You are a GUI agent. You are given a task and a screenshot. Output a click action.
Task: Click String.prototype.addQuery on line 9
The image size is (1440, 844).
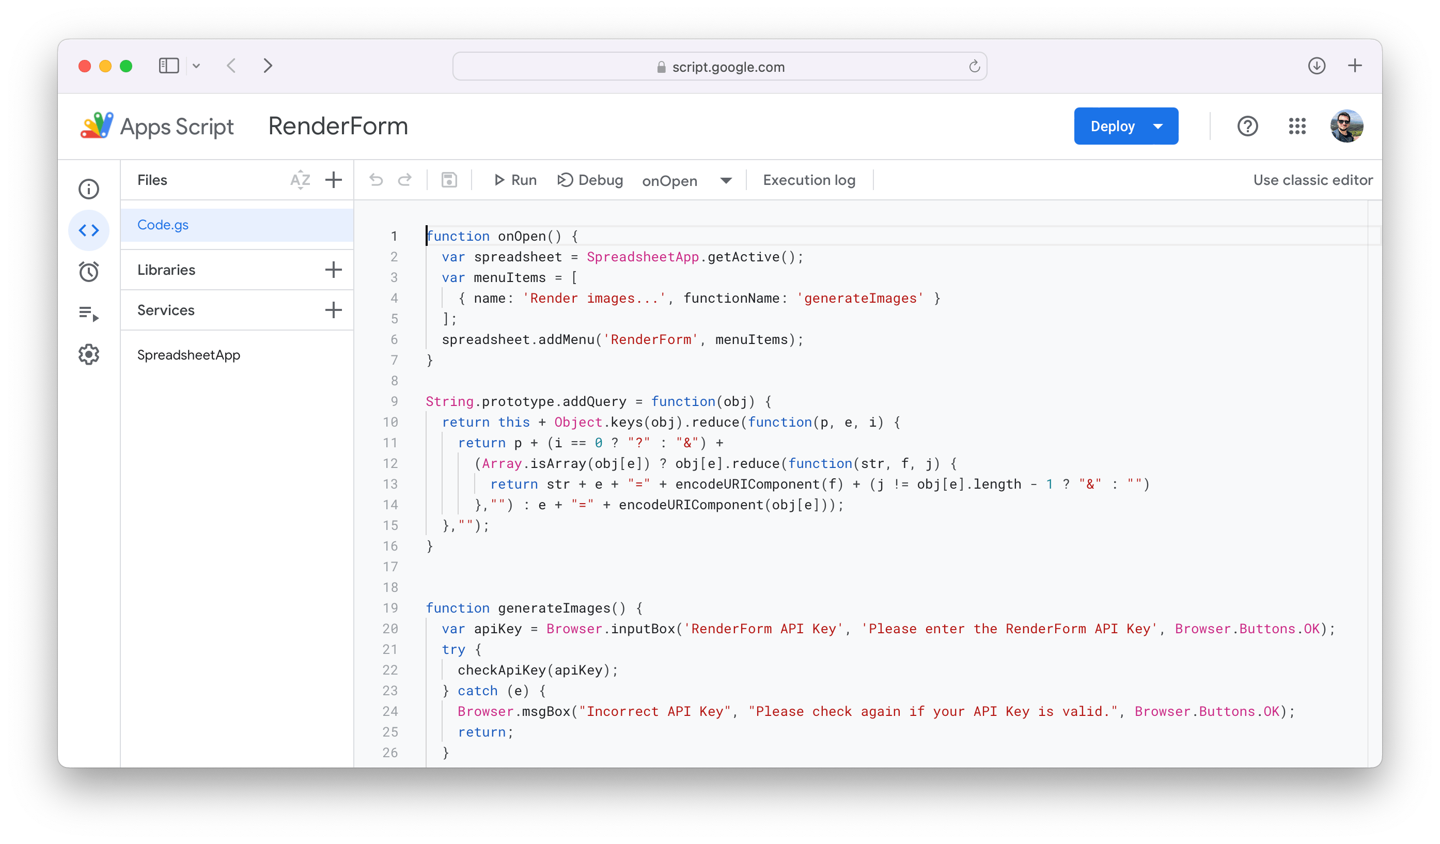point(526,401)
